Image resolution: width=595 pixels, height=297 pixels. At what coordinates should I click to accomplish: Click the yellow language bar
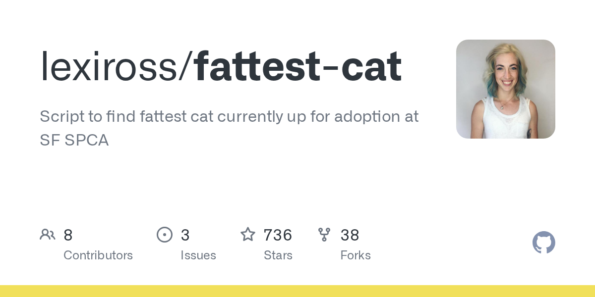[297, 291]
